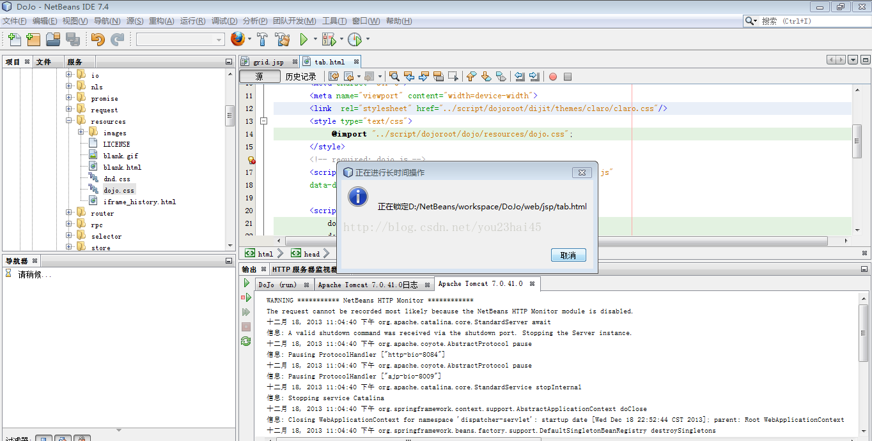Image resolution: width=872 pixels, height=441 pixels.
Task: Expand the router folder node
Action: click(x=69, y=213)
